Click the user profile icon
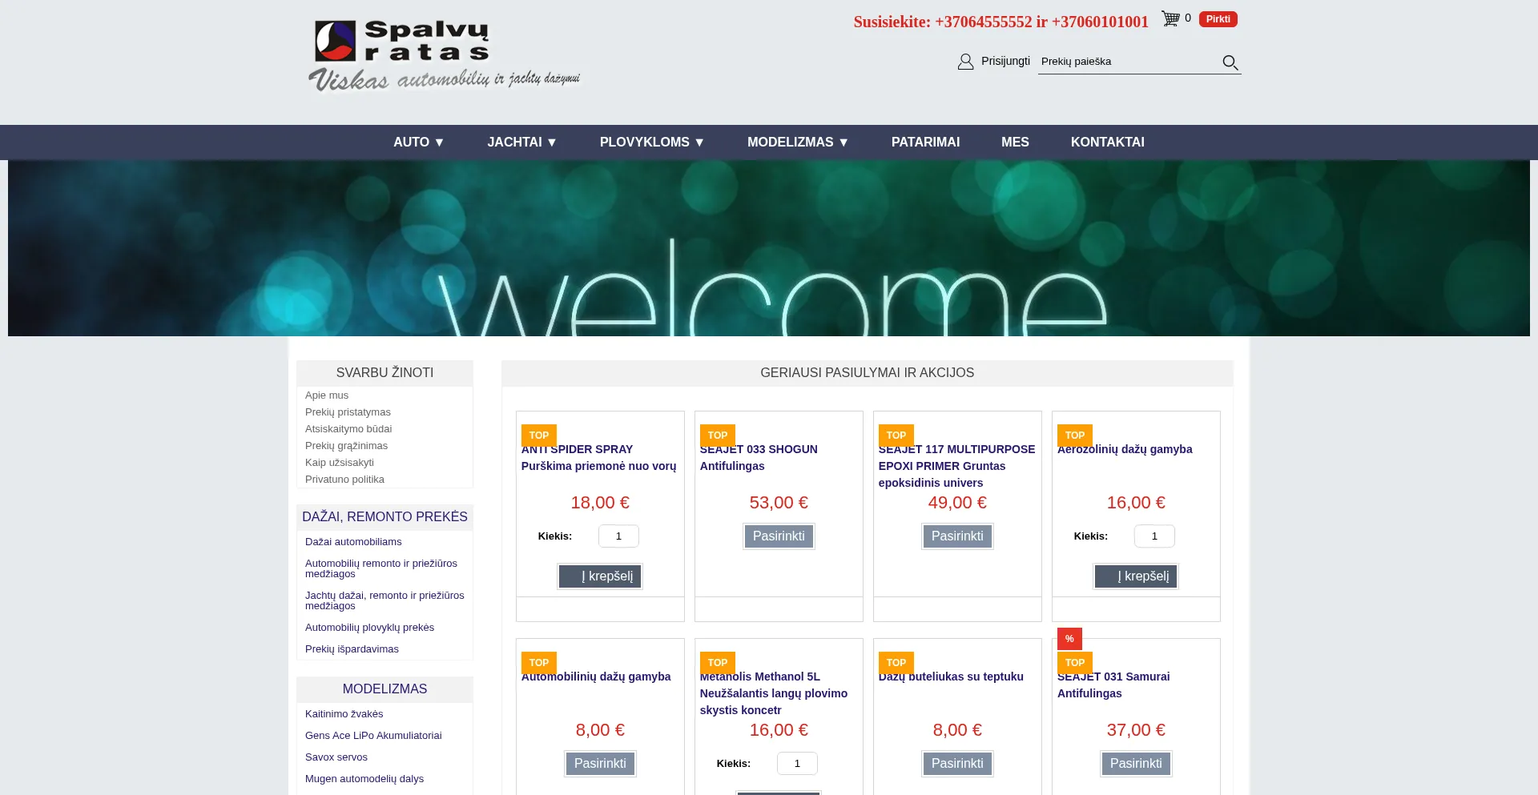The height and width of the screenshot is (795, 1538). point(965,62)
